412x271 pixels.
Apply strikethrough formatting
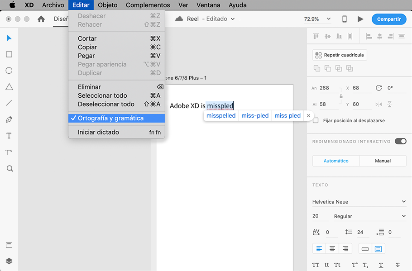[x=398, y=265]
